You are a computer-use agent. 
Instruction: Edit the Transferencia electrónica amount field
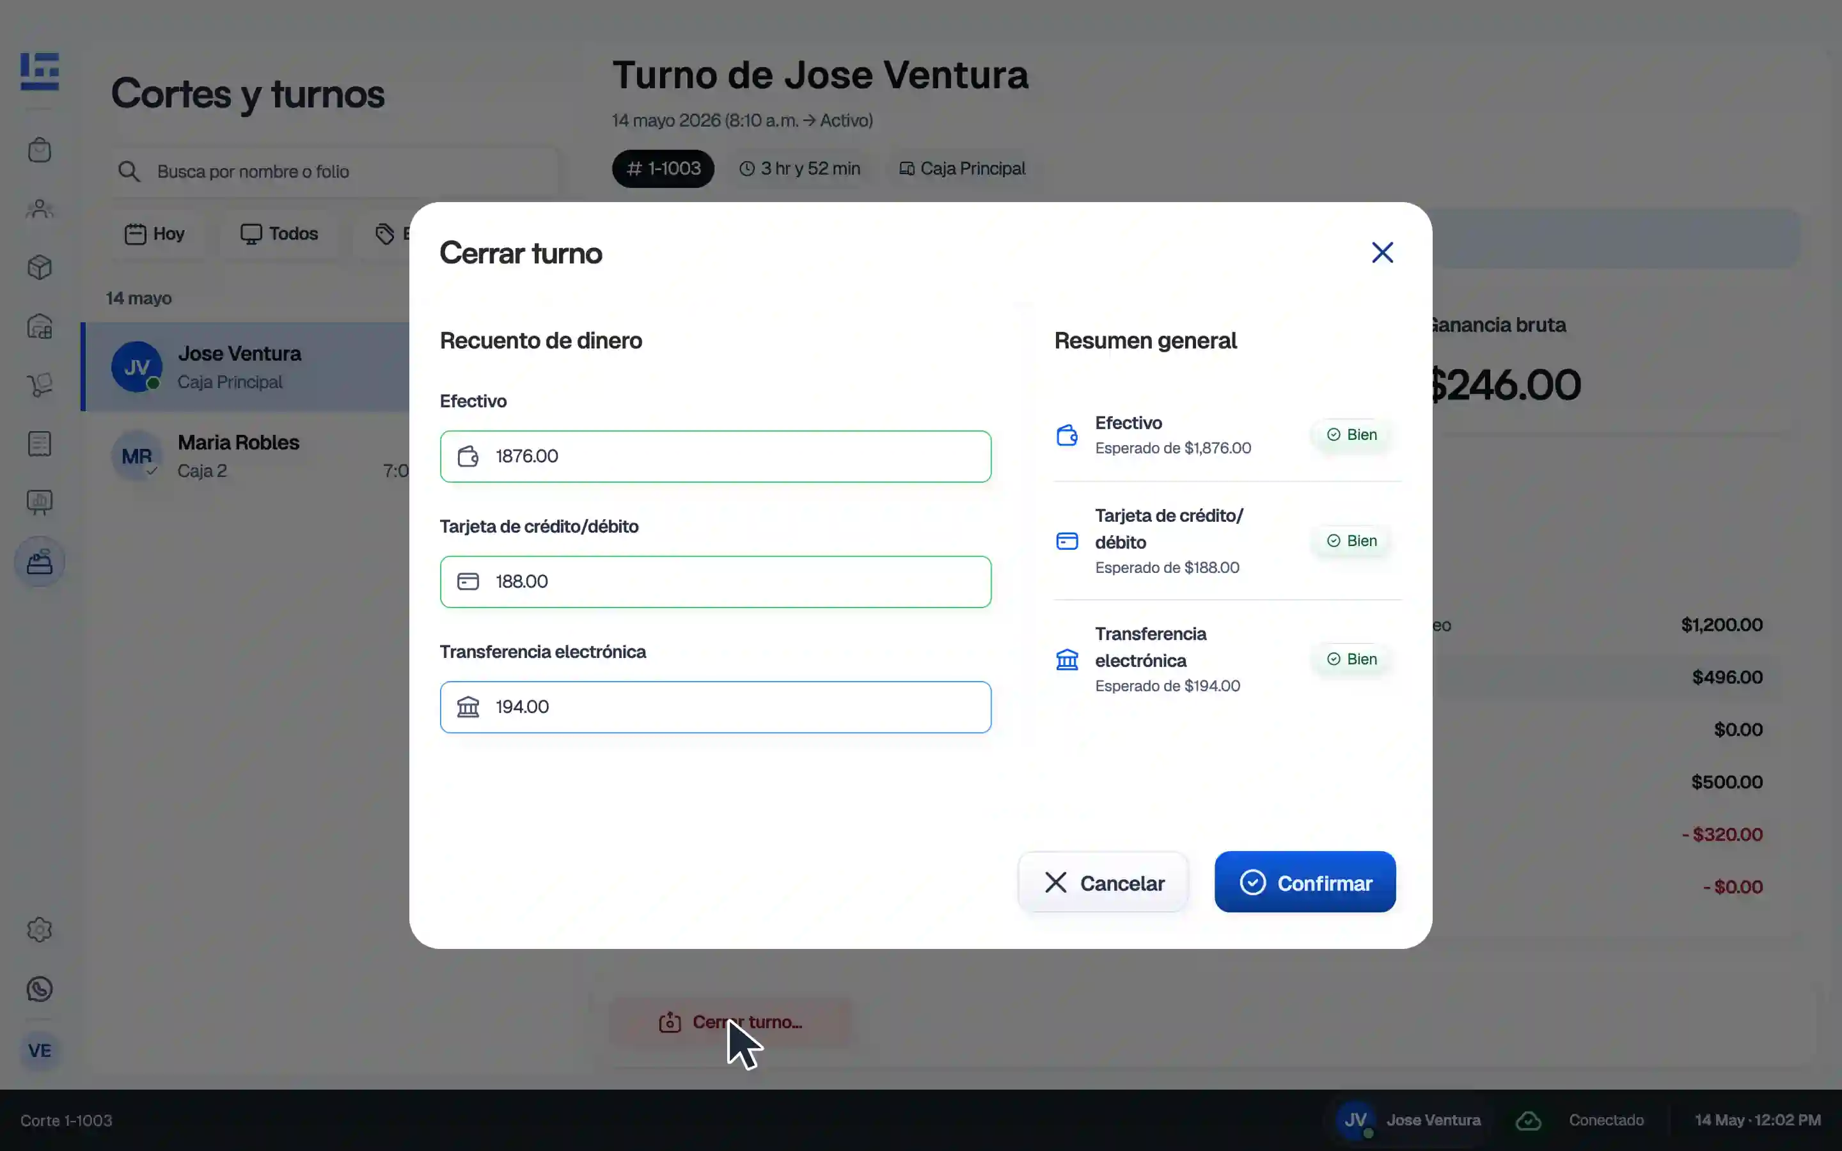[716, 707]
